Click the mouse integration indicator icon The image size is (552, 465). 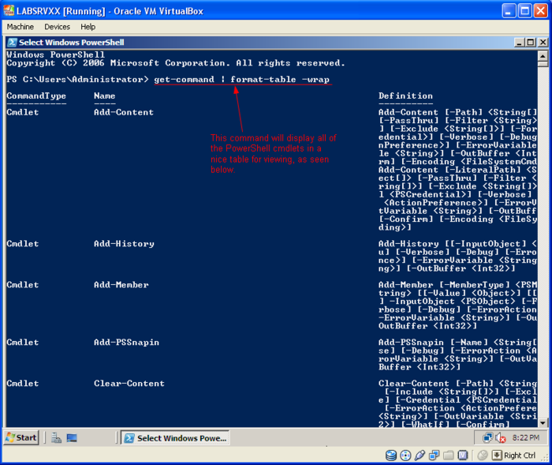pyautogui.click(x=483, y=456)
